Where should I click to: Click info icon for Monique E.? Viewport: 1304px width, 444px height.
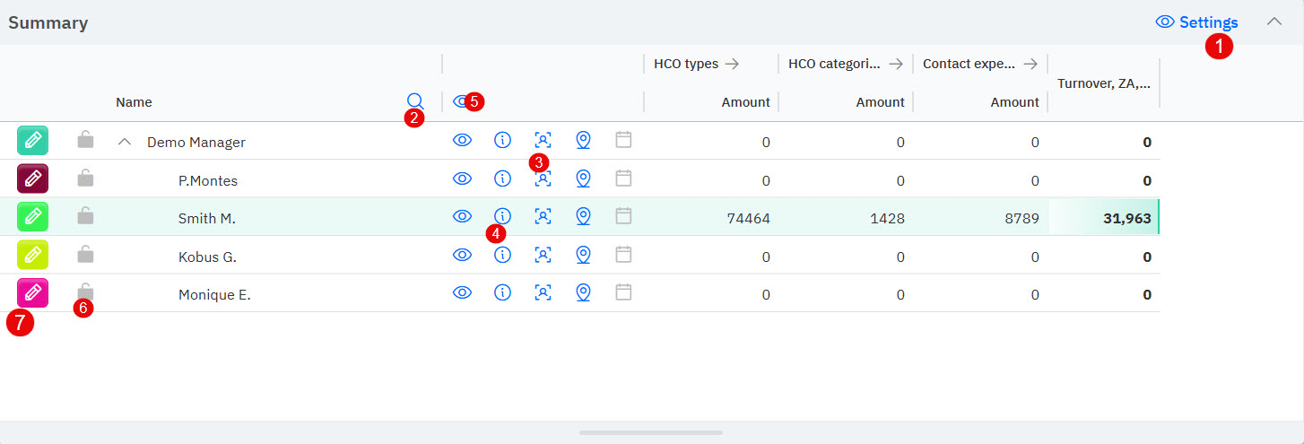pyautogui.click(x=502, y=292)
